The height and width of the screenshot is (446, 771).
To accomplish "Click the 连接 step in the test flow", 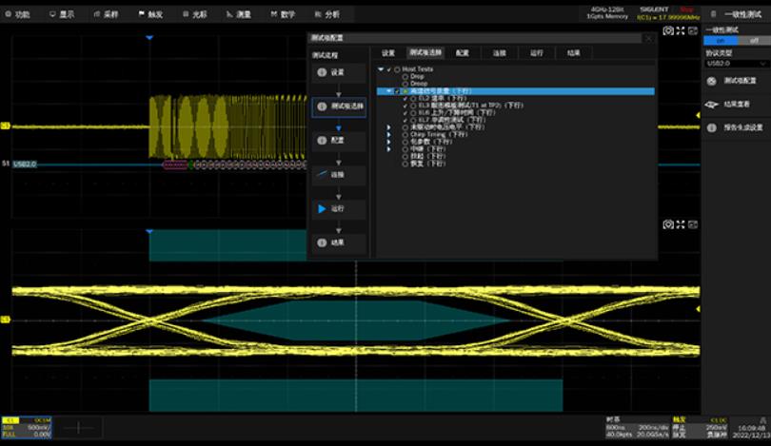I will click(338, 174).
